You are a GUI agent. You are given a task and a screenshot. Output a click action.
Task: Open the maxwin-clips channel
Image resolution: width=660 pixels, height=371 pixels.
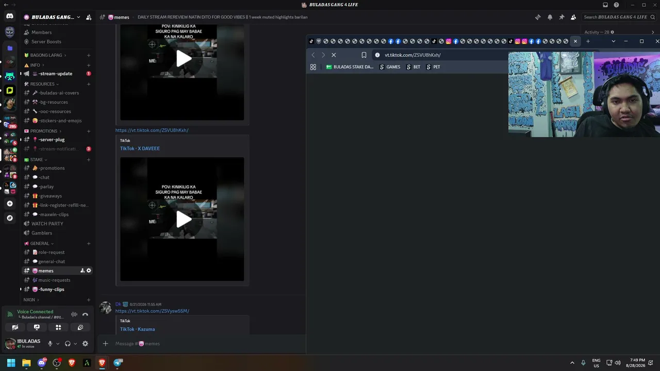coord(57,214)
